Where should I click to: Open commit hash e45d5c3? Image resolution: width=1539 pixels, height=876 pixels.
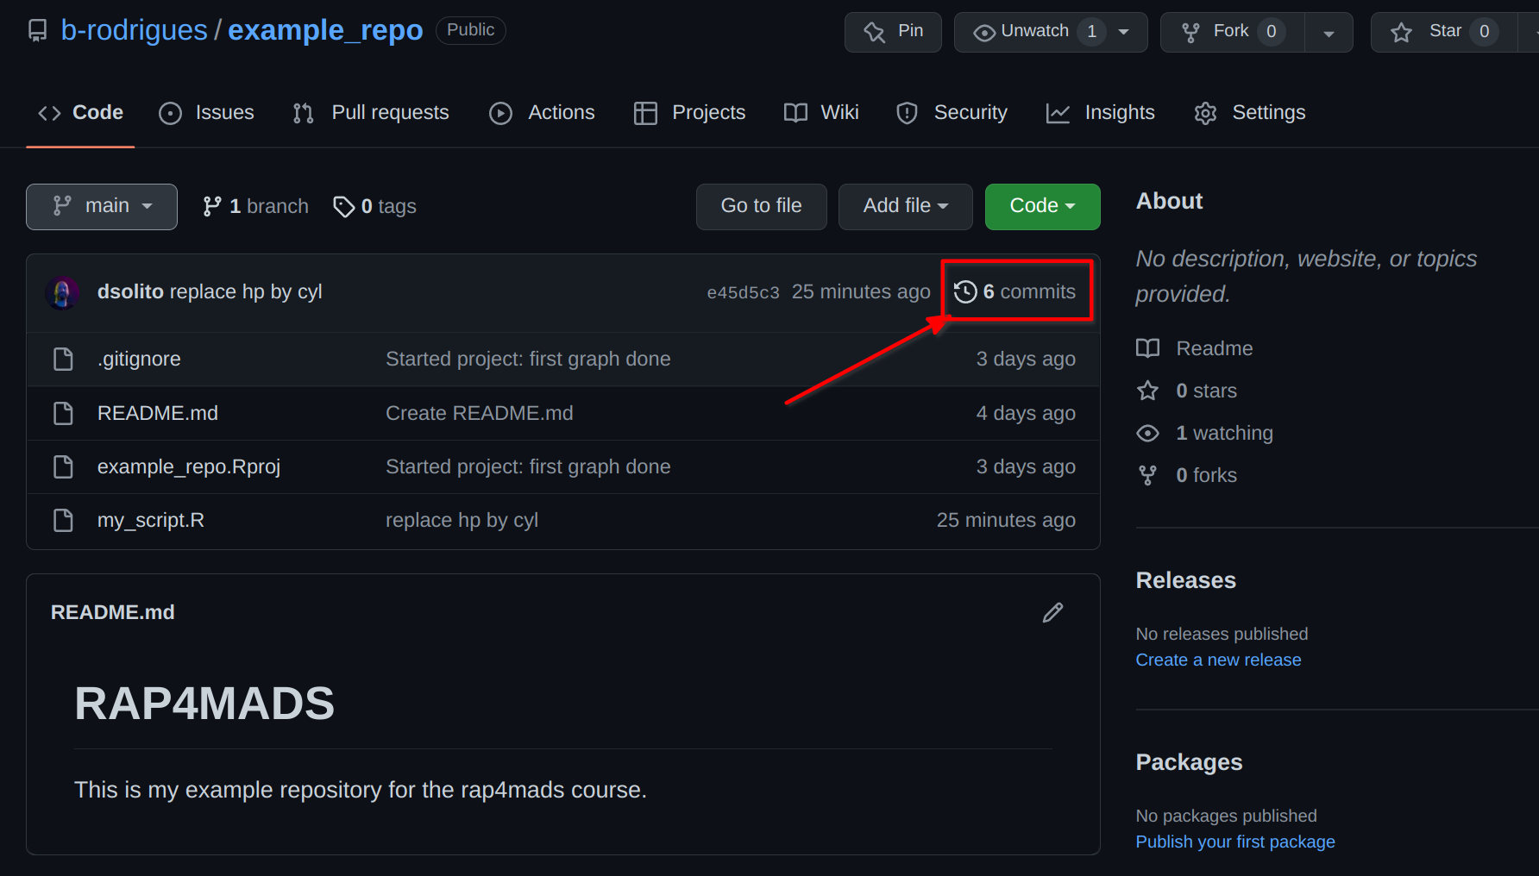(743, 292)
